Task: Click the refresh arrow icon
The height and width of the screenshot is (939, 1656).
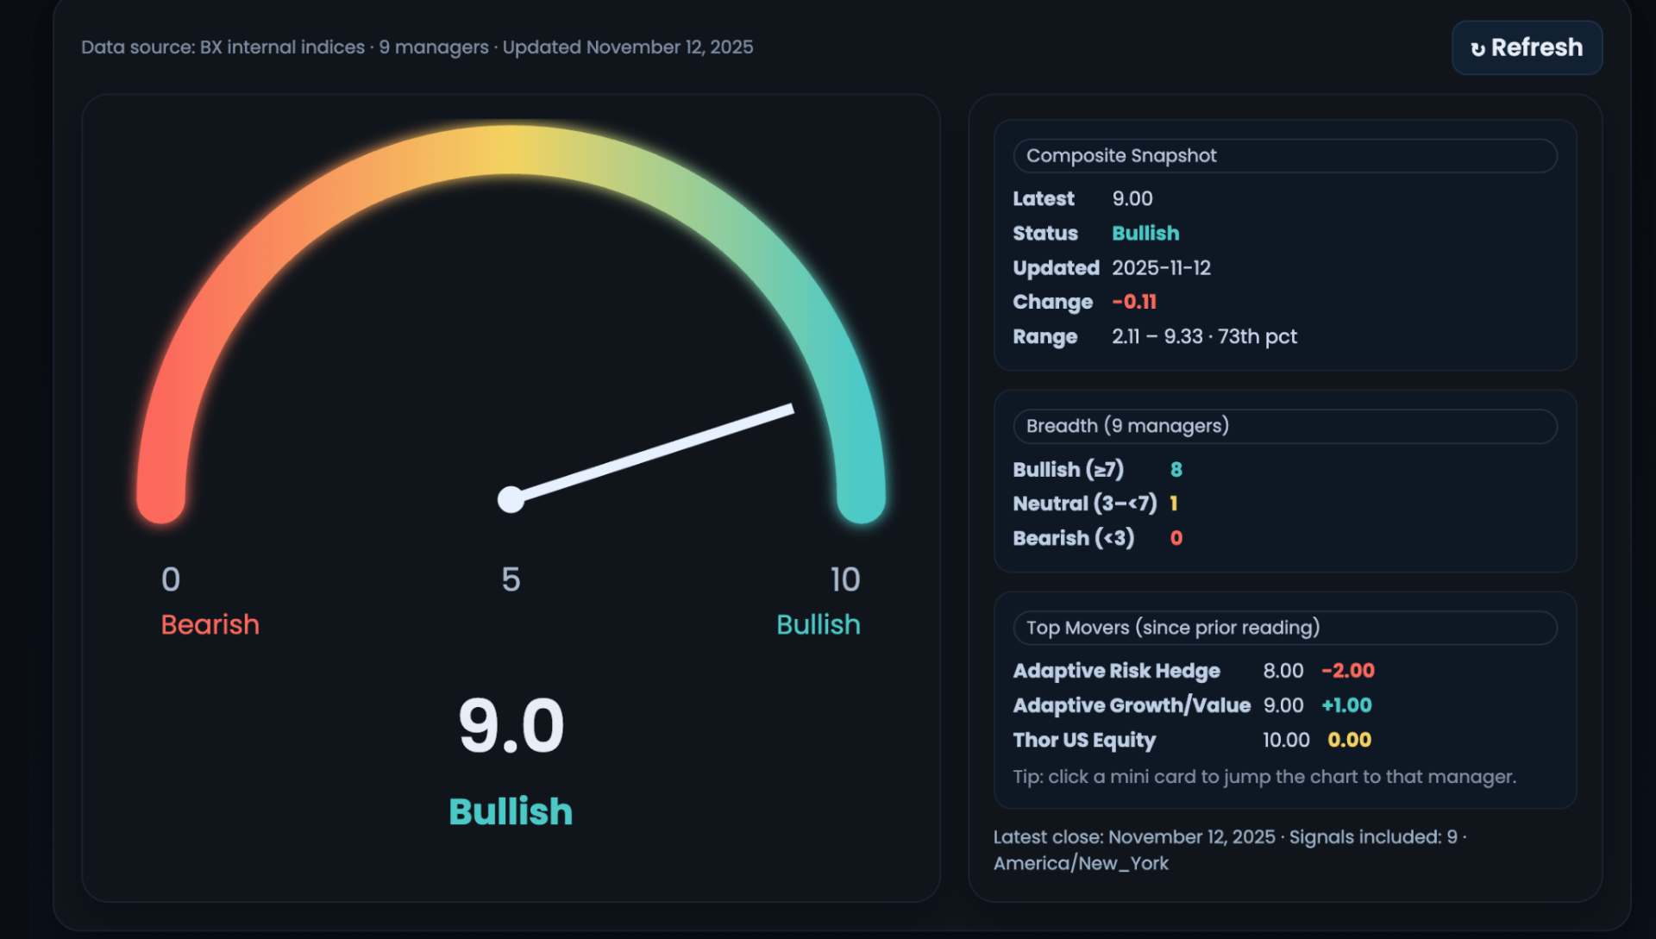Action: pyautogui.click(x=1477, y=49)
